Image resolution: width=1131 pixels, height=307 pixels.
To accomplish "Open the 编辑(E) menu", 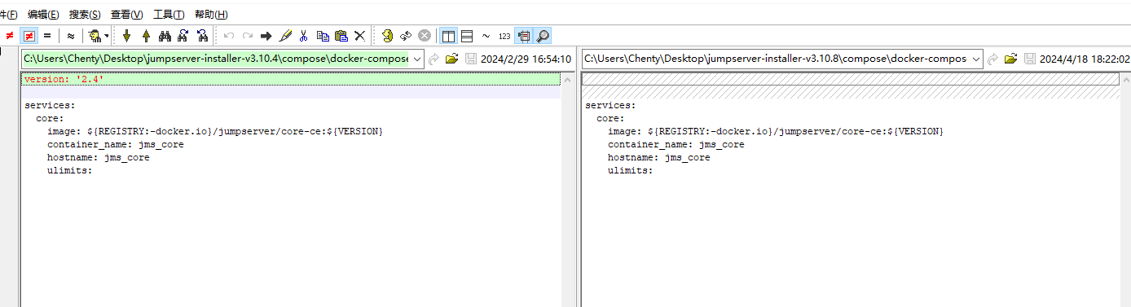I will coord(43,15).
